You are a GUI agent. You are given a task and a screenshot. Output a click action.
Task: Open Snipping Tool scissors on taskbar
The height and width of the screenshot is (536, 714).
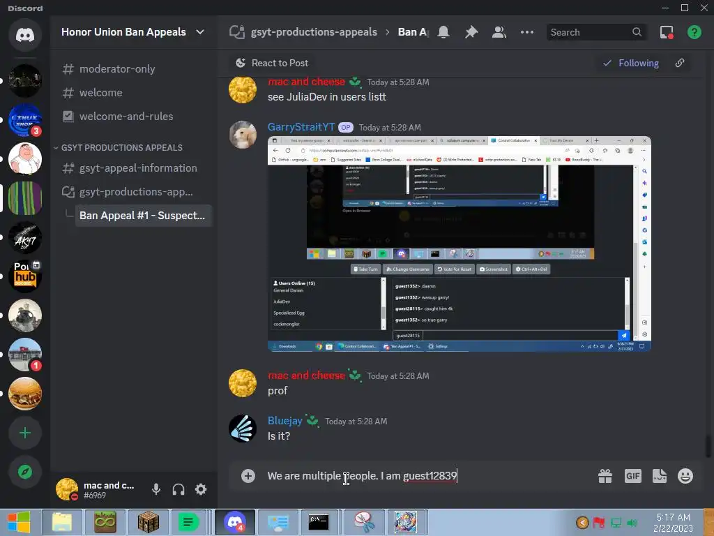click(364, 522)
